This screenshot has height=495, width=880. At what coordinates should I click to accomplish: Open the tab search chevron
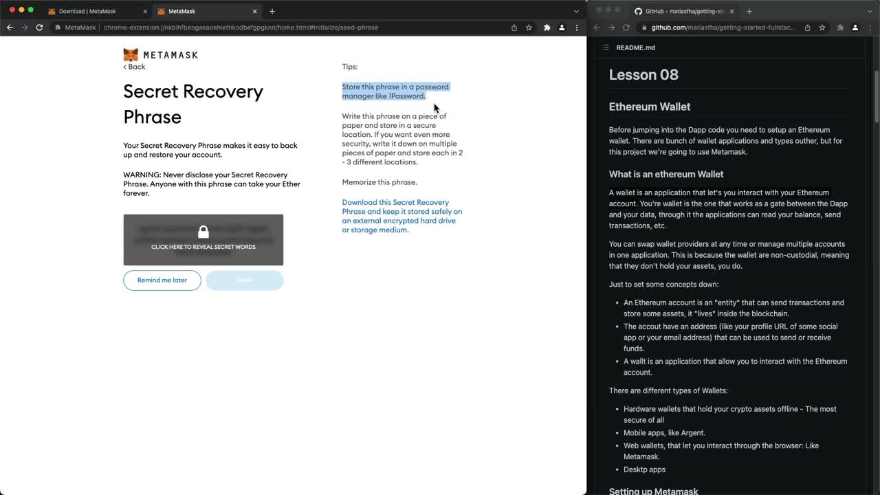576,11
